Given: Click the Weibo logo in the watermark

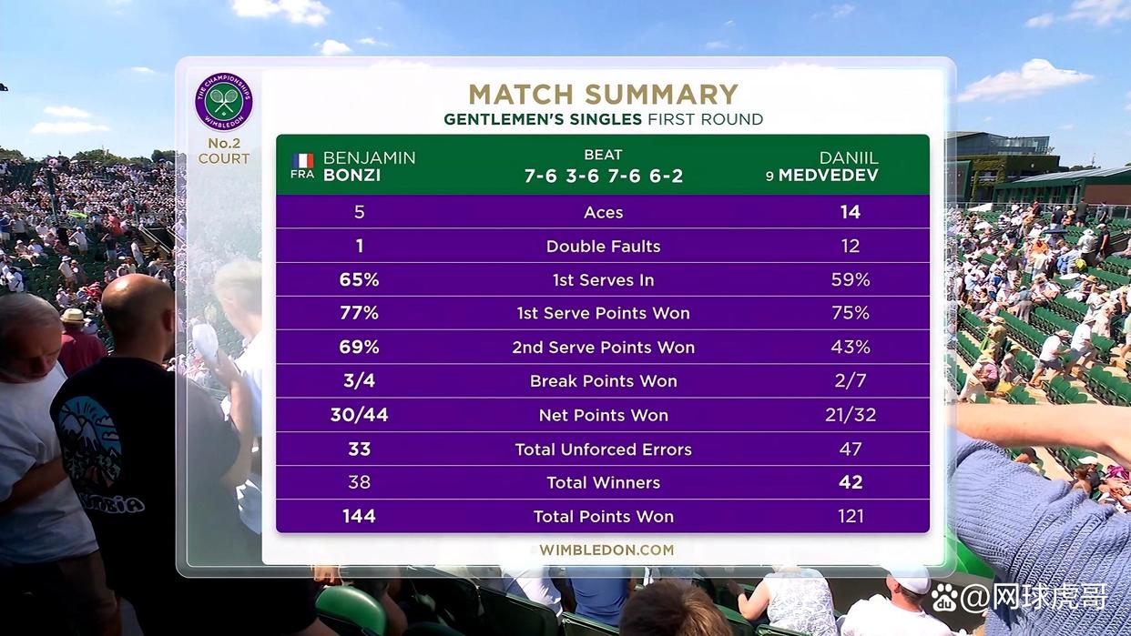Looking at the screenshot, I should [x=945, y=598].
